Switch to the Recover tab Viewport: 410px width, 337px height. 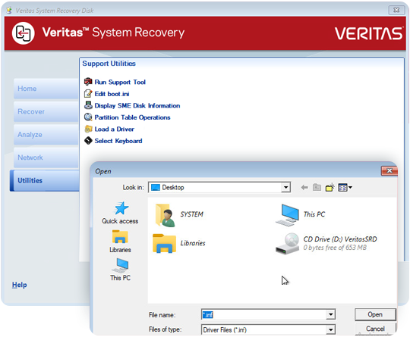coord(46,111)
